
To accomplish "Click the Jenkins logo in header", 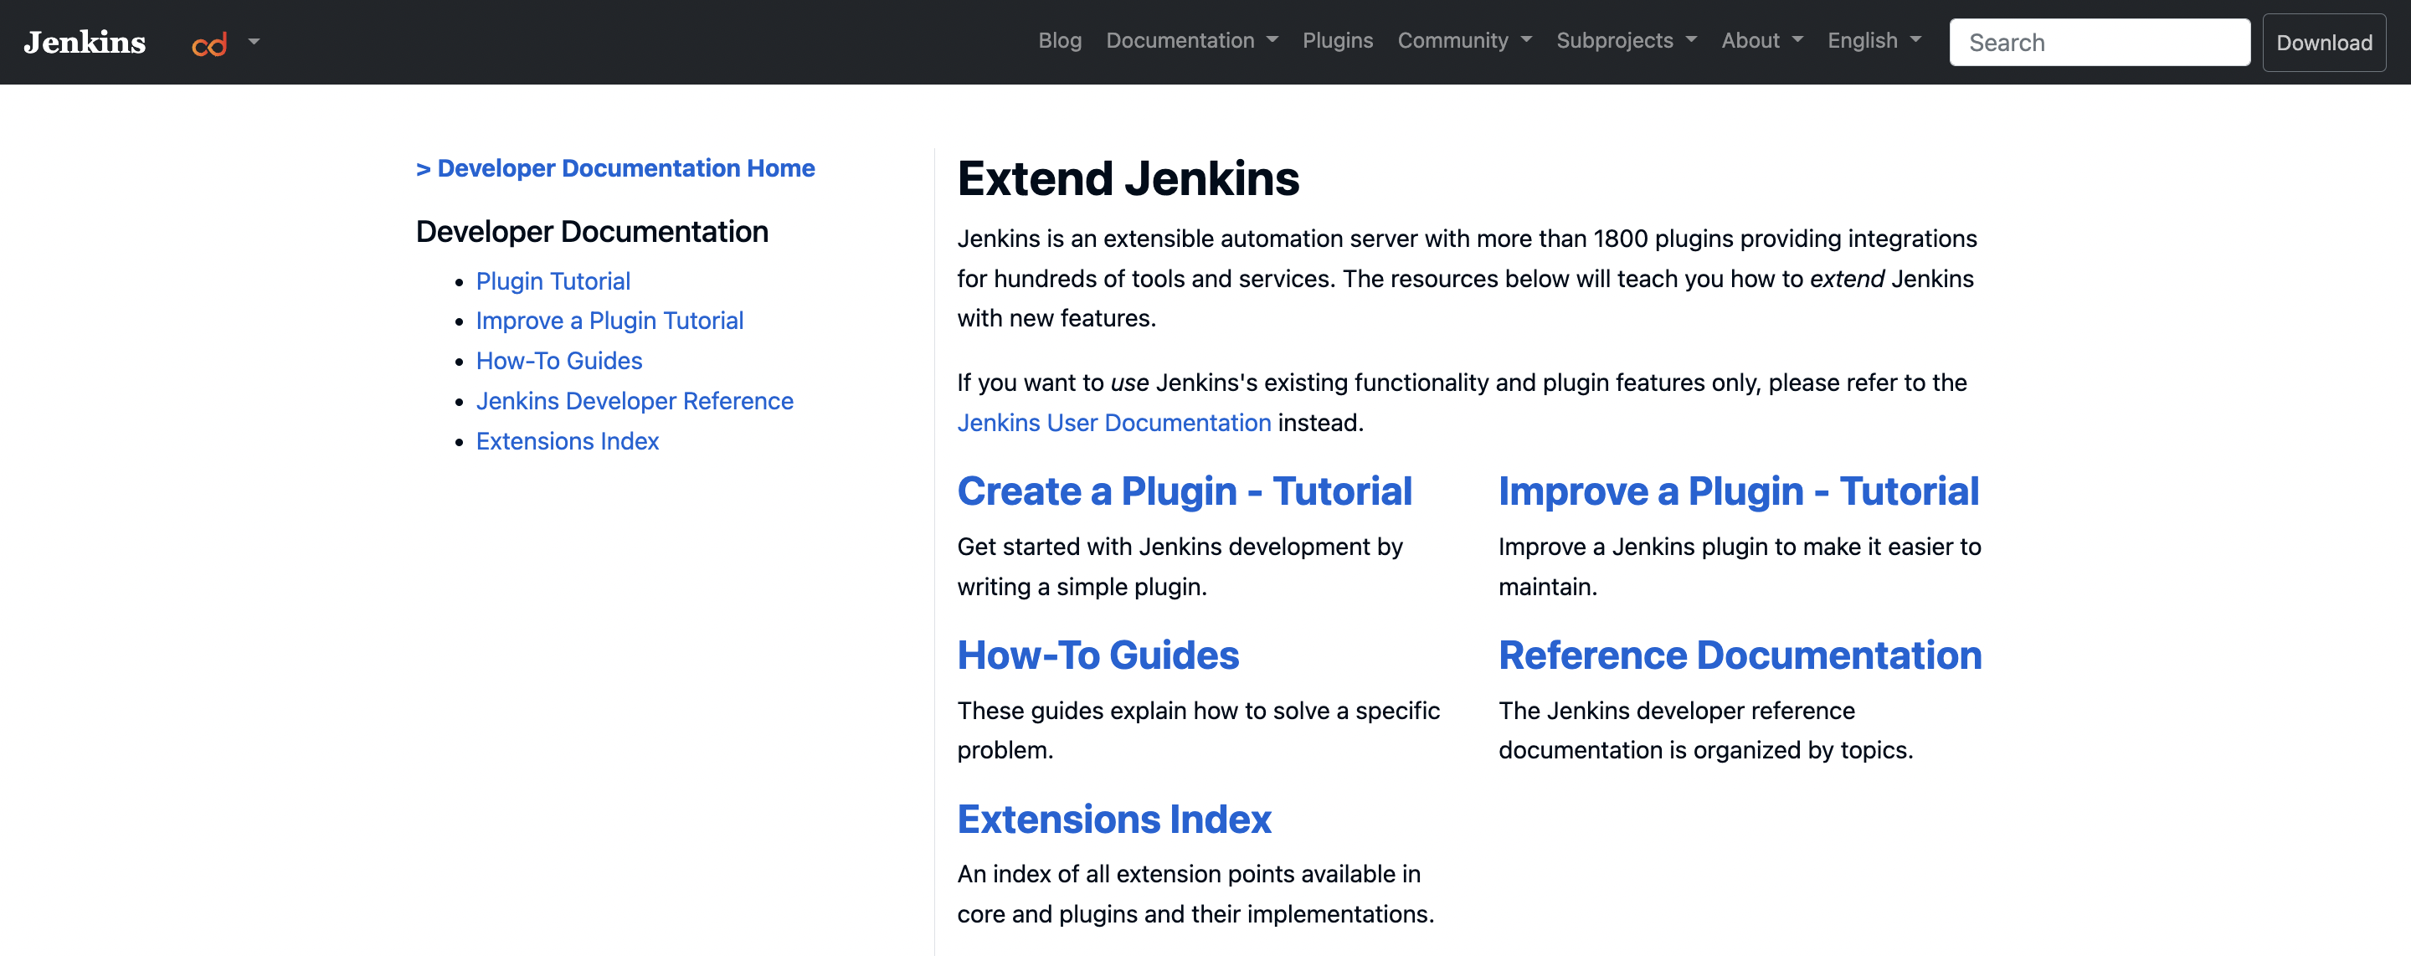I will pyautogui.click(x=85, y=42).
